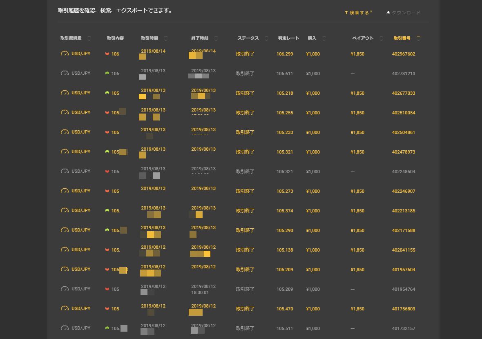Select trade number 402504861
Image resolution: width=482 pixels, height=339 pixels.
coord(404,132)
